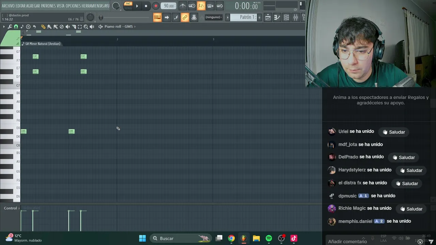Click Saludar next to el distra fx
The width and height of the screenshot is (436, 245).
point(407,183)
